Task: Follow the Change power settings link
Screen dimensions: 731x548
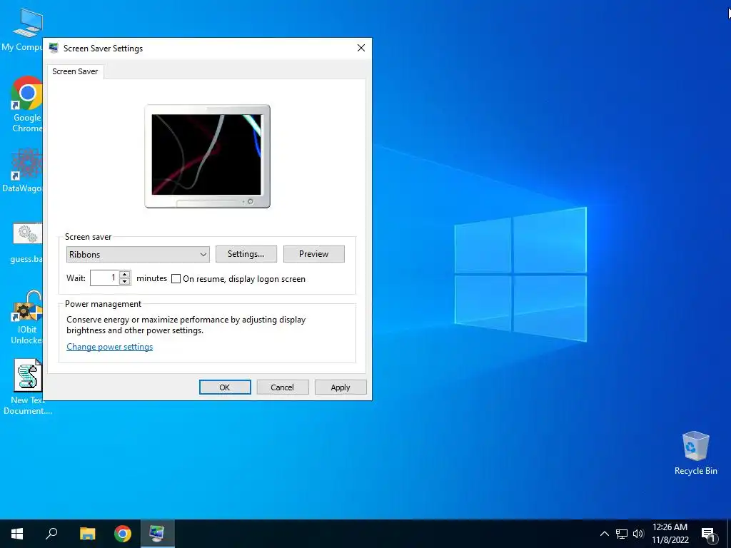Action: (109, 347)
